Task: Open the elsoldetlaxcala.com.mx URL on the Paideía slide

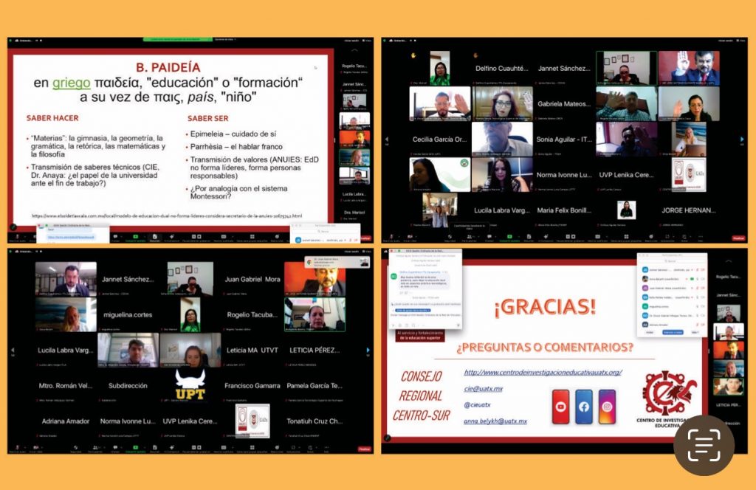Action: pyautogui.click(x=167, y=215)
